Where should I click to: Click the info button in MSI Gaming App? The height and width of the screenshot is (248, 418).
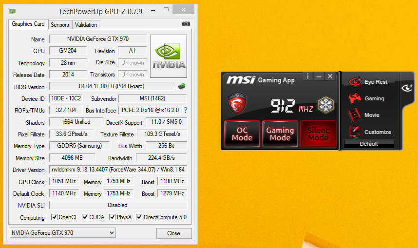[307, 76]
